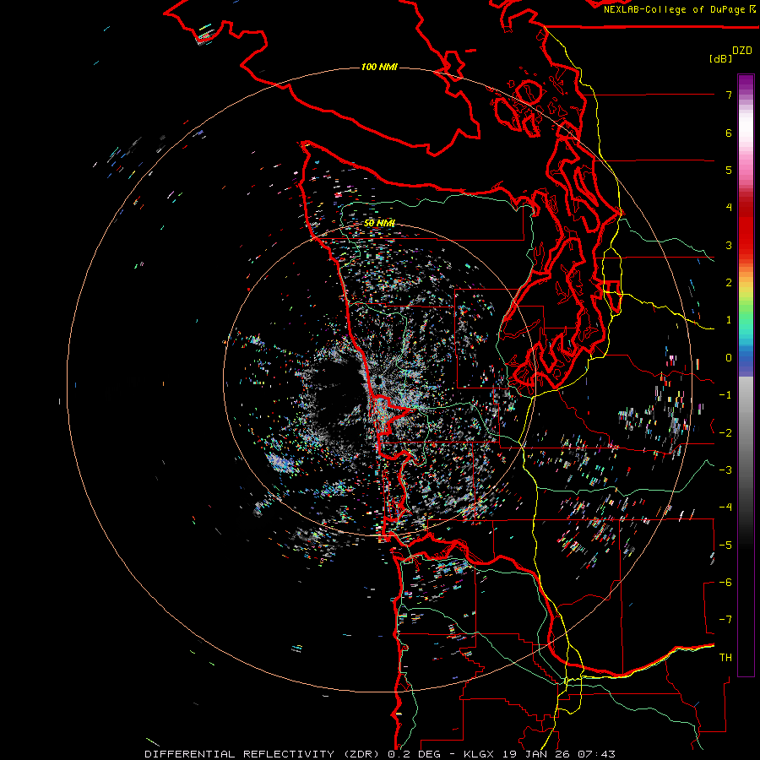Click the -3 value on the color scale
Screen dimensions: 760x760
pyautogui.click(x=725, y=470)
